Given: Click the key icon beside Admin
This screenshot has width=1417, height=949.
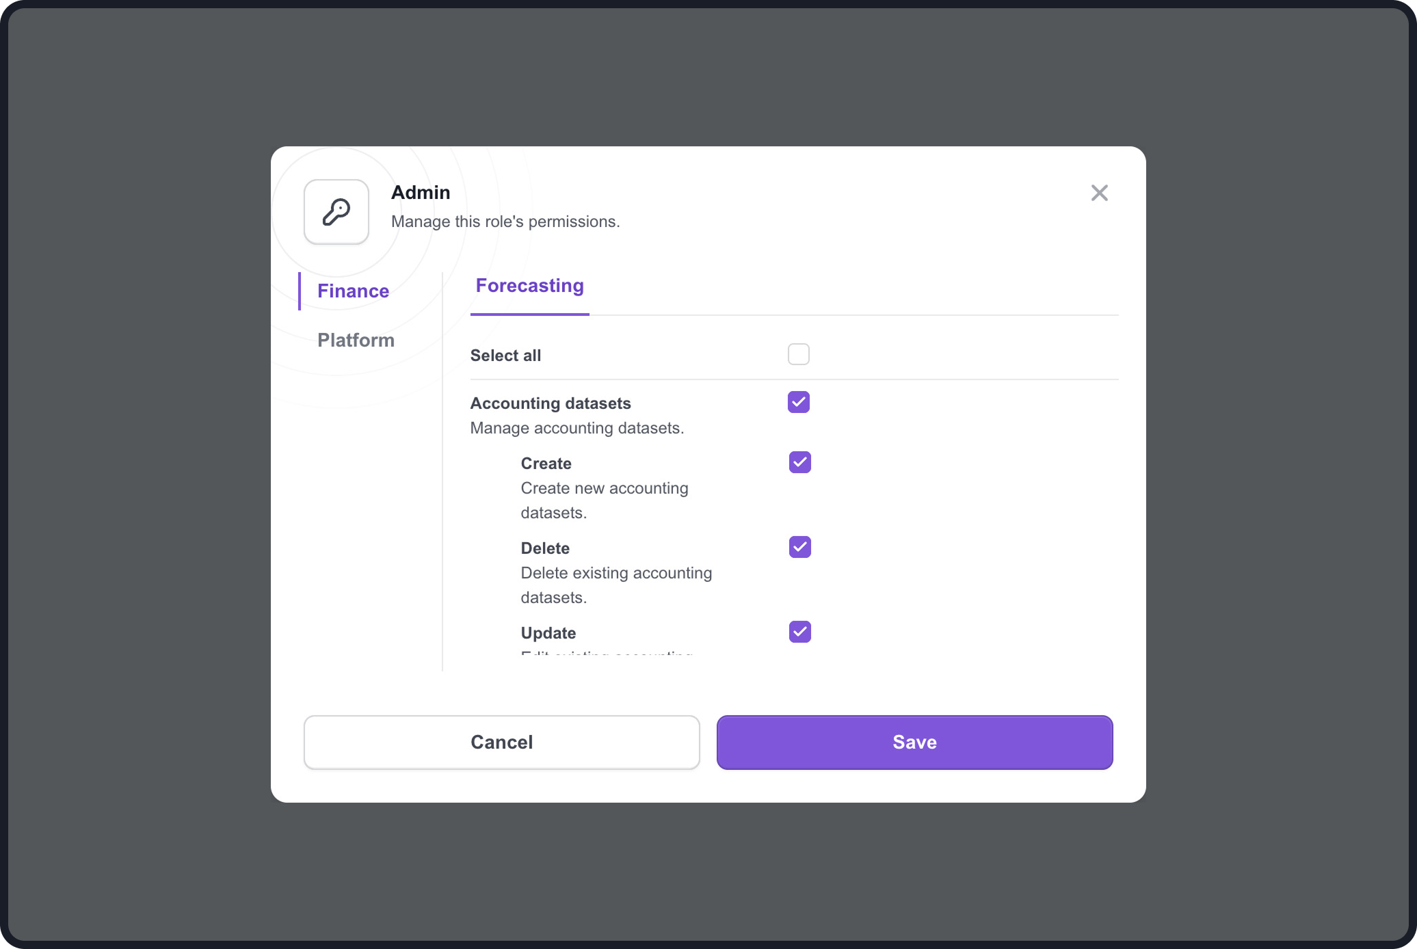Looking at the screenshot, I should click(x=336, y=212).
